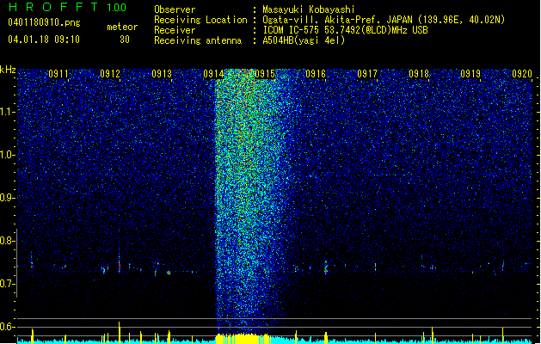Click the 0.8 kHz axis label

tap(8, 241)
